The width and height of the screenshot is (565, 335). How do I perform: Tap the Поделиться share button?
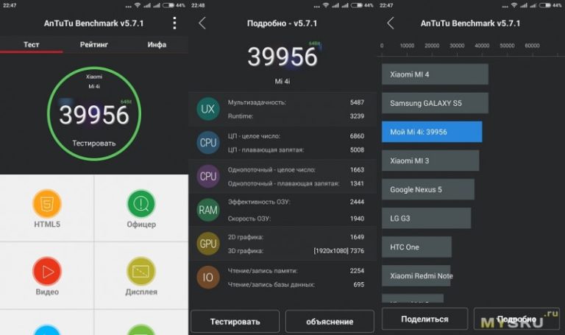pos(424,319)
